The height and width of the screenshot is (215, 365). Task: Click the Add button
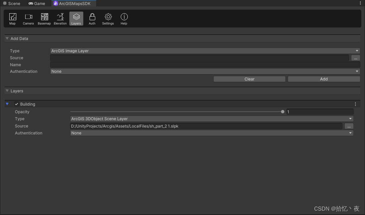pos(324,79)
